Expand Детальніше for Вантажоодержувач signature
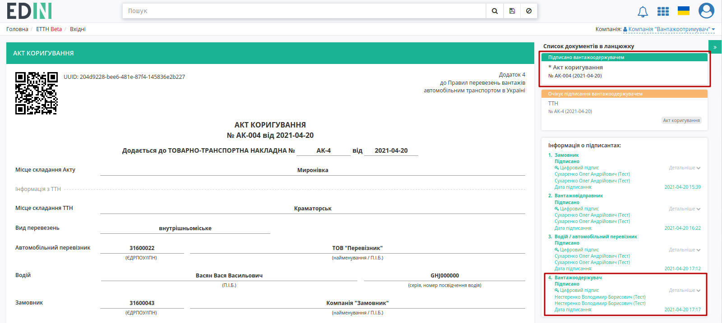Screen dimensions: 722x323 (x=685, y=290)
